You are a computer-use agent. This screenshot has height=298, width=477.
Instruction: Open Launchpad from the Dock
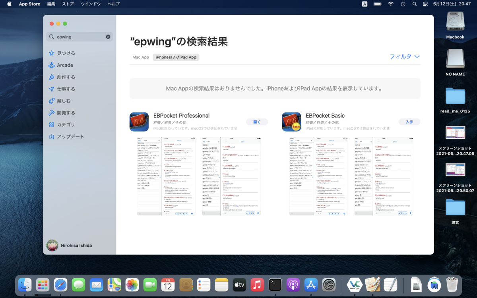43,284
